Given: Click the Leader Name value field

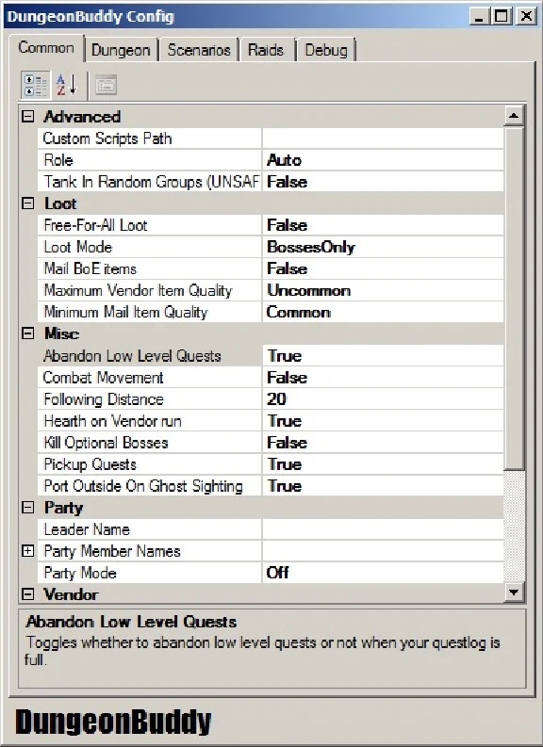Looking at the screenshot, I should click(383, 529).
